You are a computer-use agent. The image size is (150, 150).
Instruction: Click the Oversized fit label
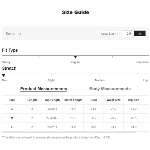[143, 62]
